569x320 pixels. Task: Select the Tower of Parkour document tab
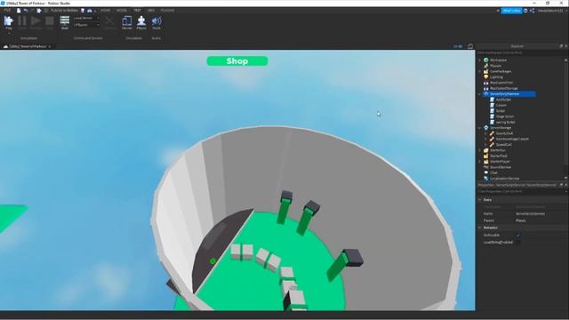(x=28, y=46)
